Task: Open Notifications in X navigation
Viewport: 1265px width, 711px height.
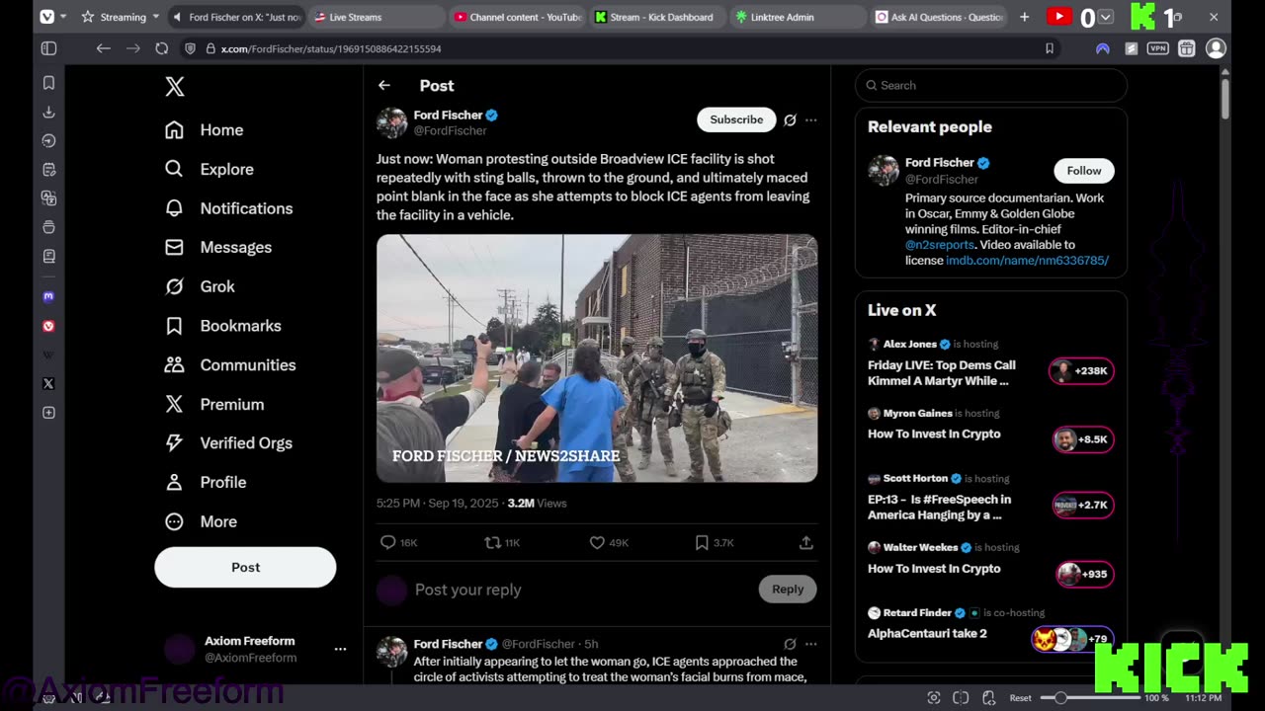Action: pos(229,208)
